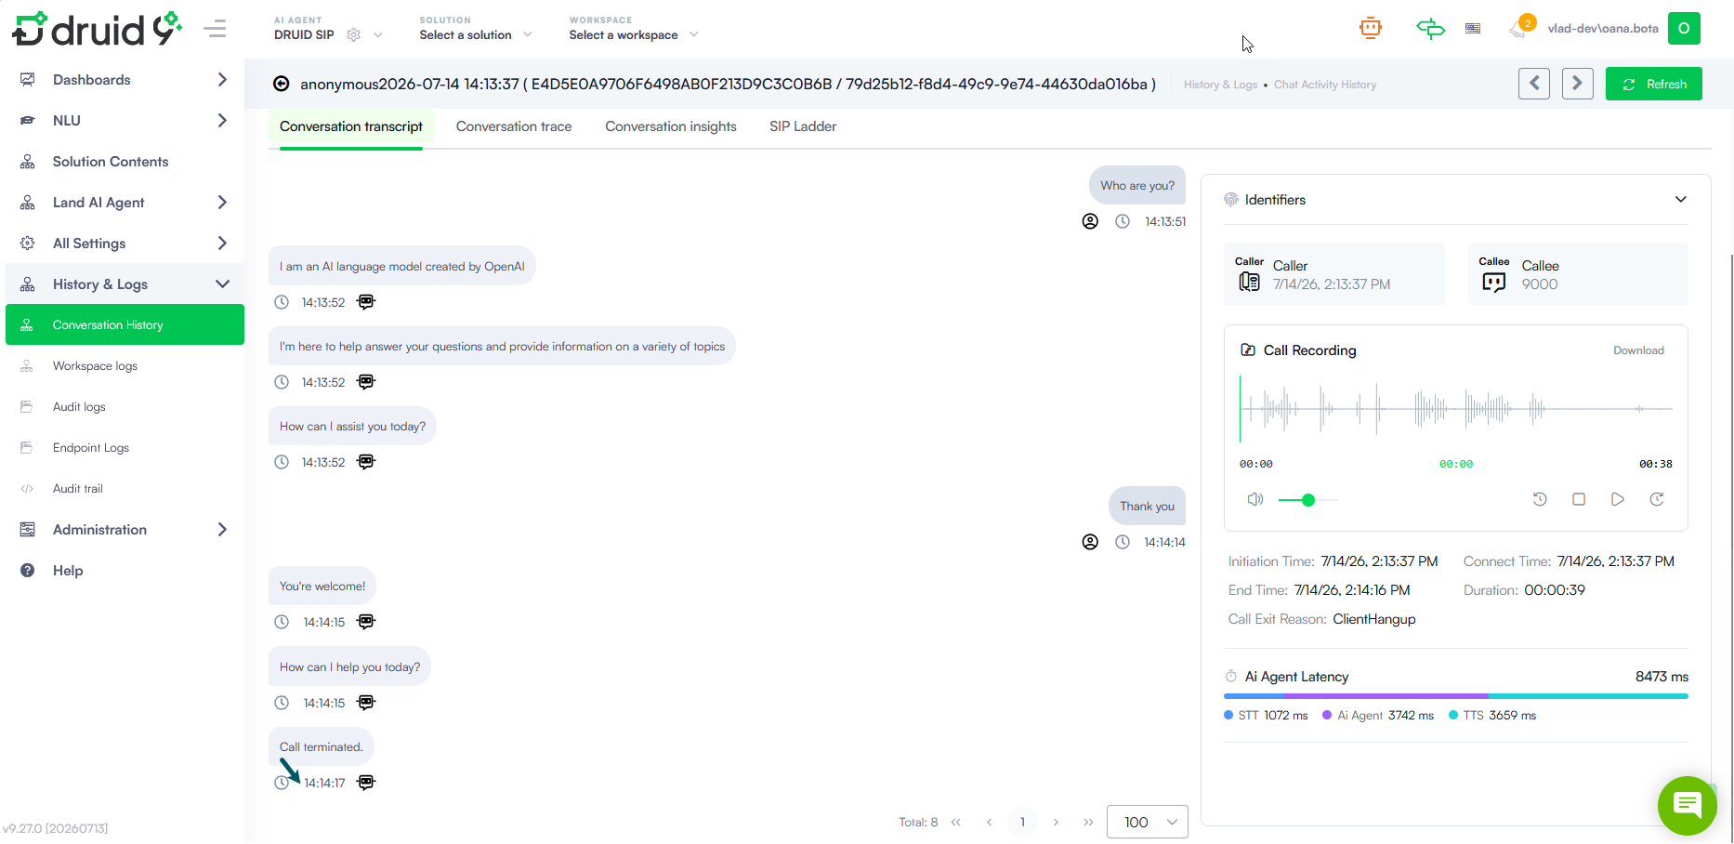Go to previous conversation arrow button
This screenshot has height=844, width=1734.
1534,84
